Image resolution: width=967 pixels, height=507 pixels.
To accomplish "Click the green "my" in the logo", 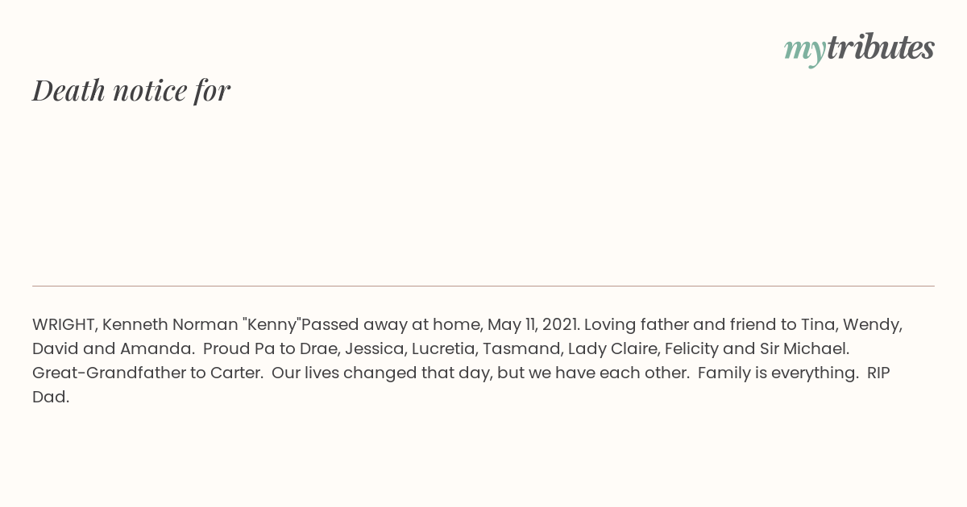I will tap(805, 52).
